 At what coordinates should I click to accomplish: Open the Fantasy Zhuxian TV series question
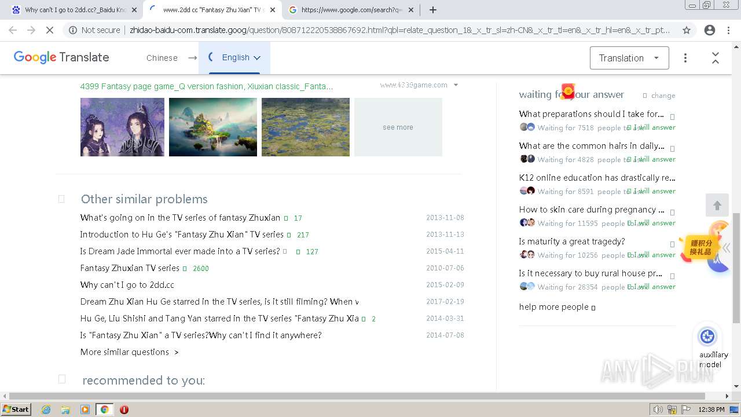(130, 268)
